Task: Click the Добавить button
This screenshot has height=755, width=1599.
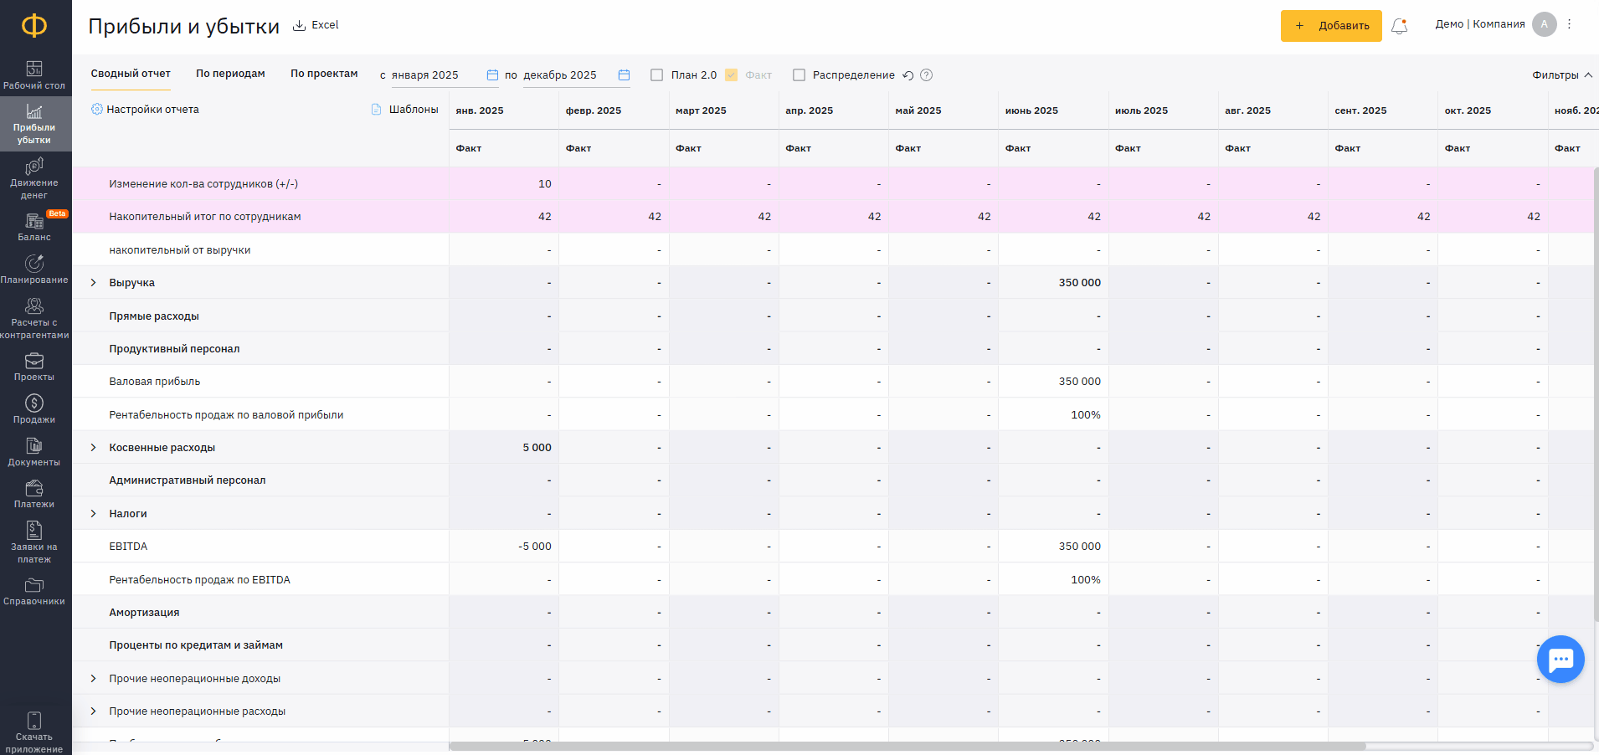Action: [x=1331, y=26]
